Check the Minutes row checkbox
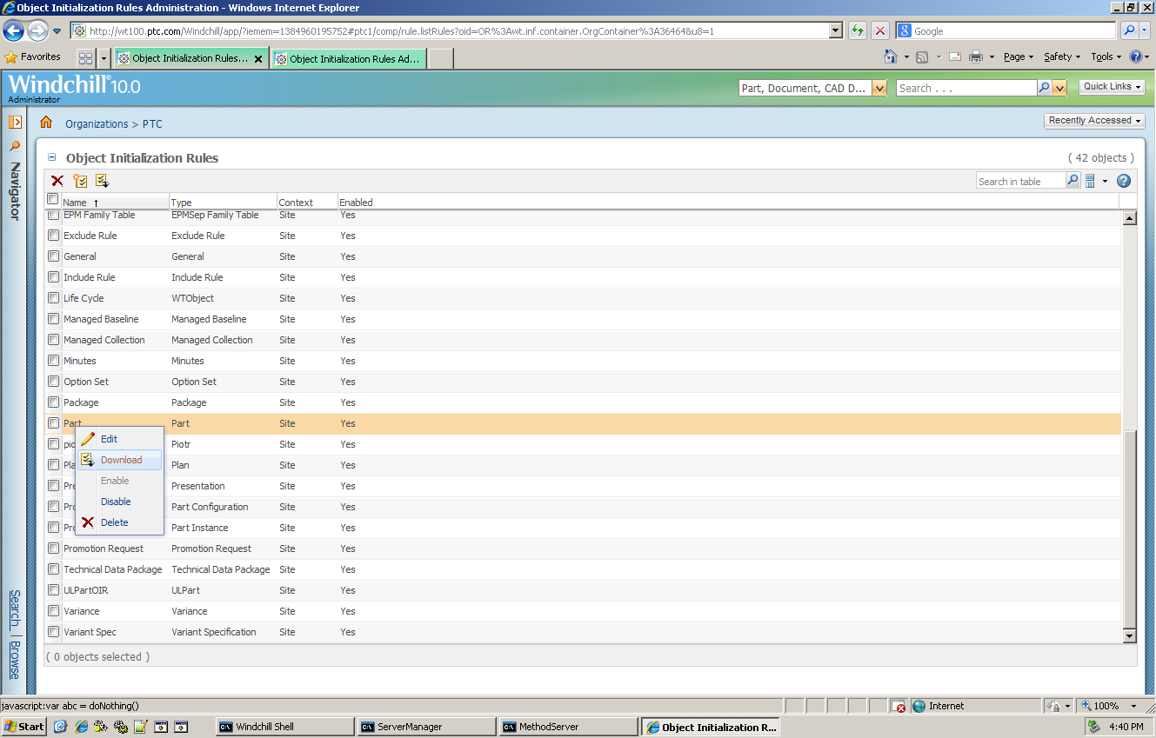Viewport: 1156px width, 738px height. click(53, 361)
